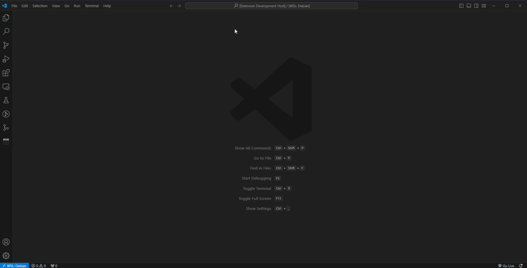The image size is (527, 268).
Task: Open the GitLens circular icon view
Action: point(6,114)
